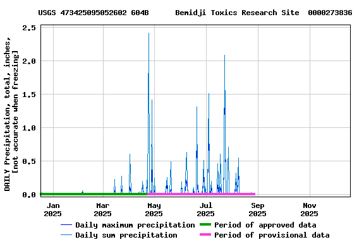364x242 pixels.
Task: Click the Jan 2025 x-axis label
Action: click(53, 210)
